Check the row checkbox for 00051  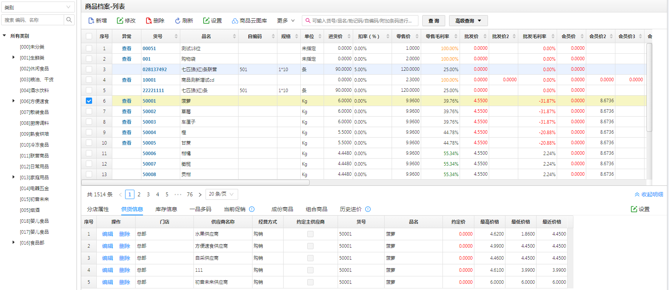coord(89,48)
